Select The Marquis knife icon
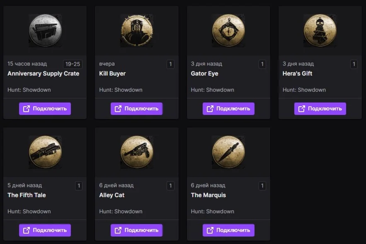This screenshot has height=244, width=366. pyautogui.click(x=228, y=152)
